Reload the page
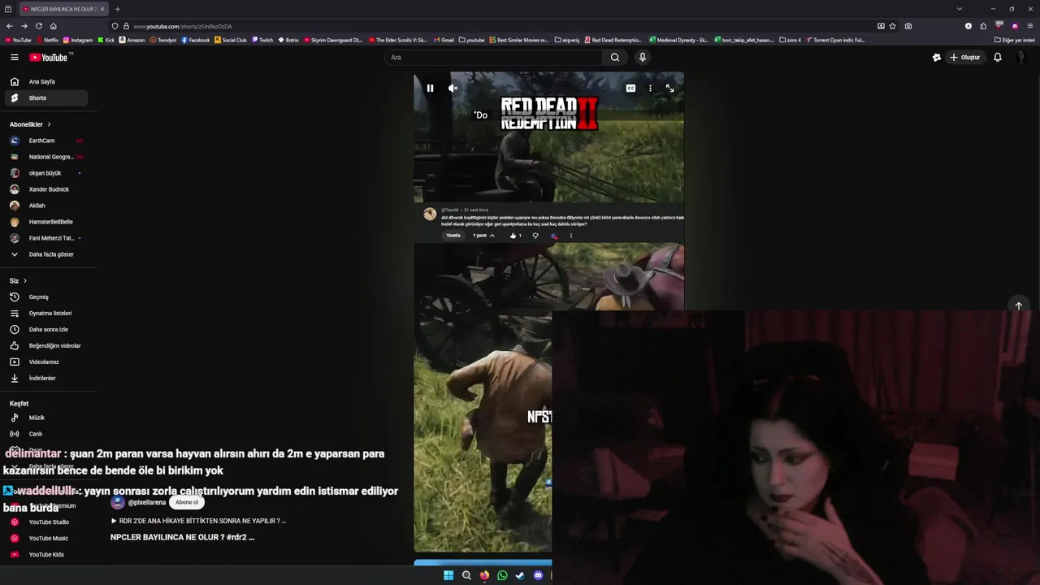The width and height of the screenshot is (1040, 585). [38, 26]
